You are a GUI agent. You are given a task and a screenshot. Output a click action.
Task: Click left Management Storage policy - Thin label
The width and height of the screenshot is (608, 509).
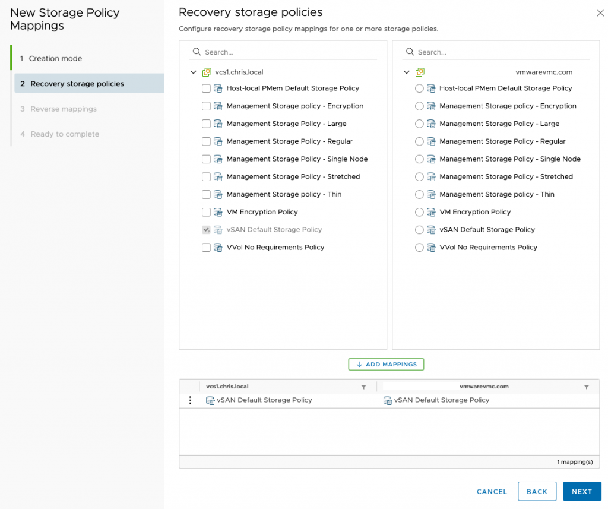click(284, 194)
